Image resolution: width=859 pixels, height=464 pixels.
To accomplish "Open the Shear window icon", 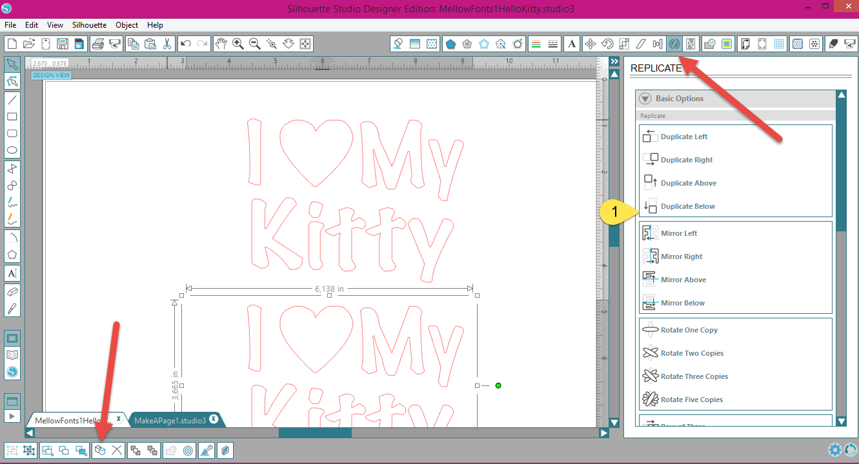I will coord(641,44).
